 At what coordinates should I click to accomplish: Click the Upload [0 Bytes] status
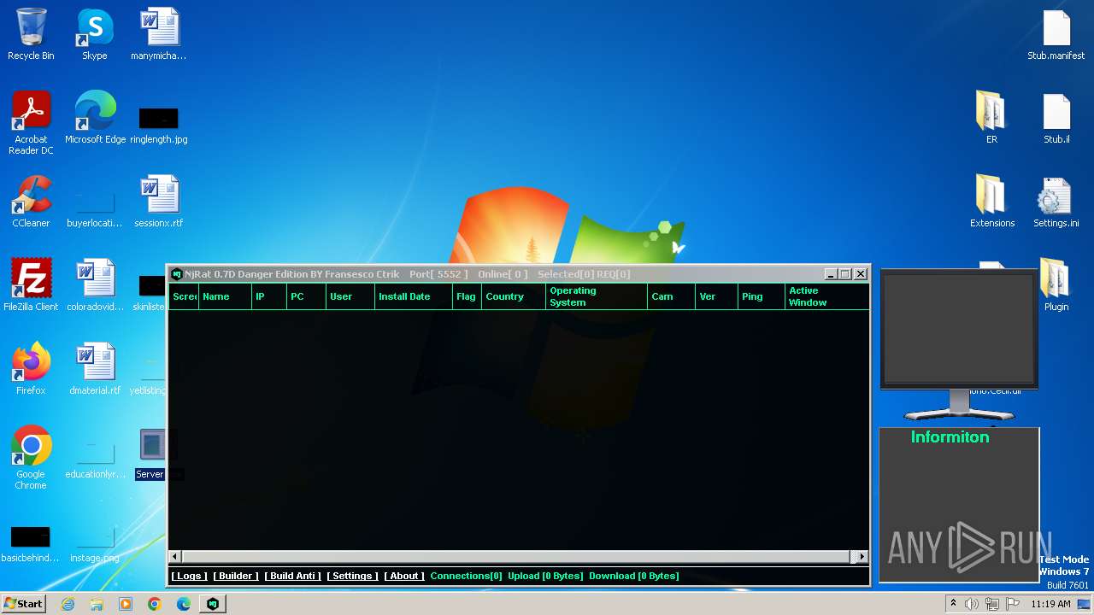tap(545, 576)
